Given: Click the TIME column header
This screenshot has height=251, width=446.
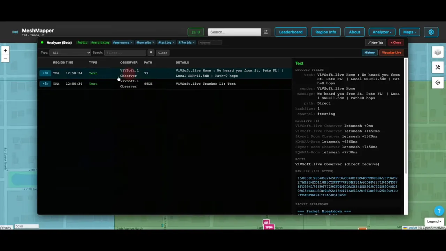Looking at the screenshot, I should click(x=69, y=63).
